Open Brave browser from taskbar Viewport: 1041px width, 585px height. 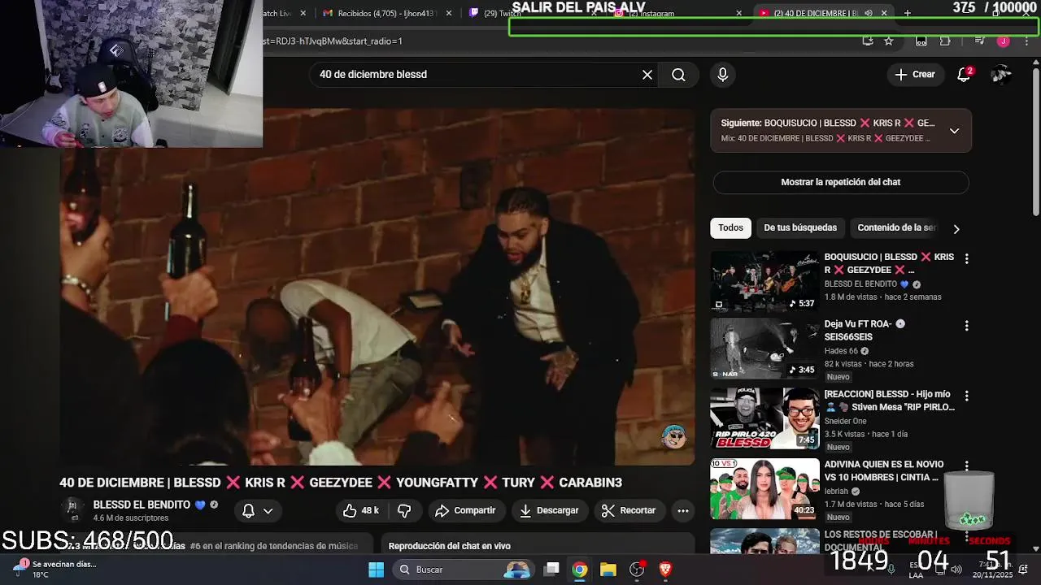pyautogui.click(x=665, y=570)
